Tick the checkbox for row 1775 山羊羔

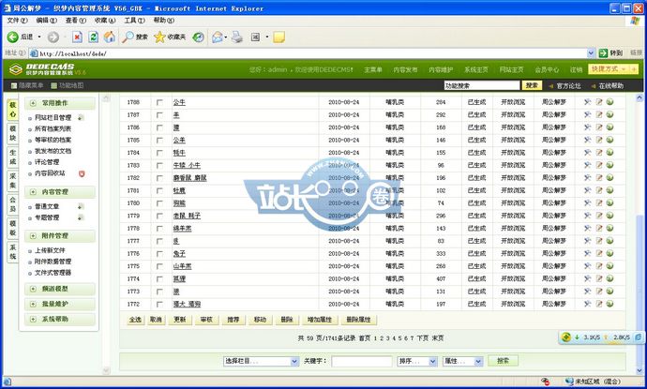tap(159, 266)
